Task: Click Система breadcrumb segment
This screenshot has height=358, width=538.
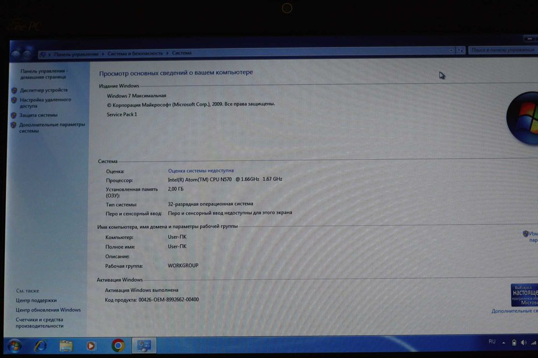Action: 181,53
